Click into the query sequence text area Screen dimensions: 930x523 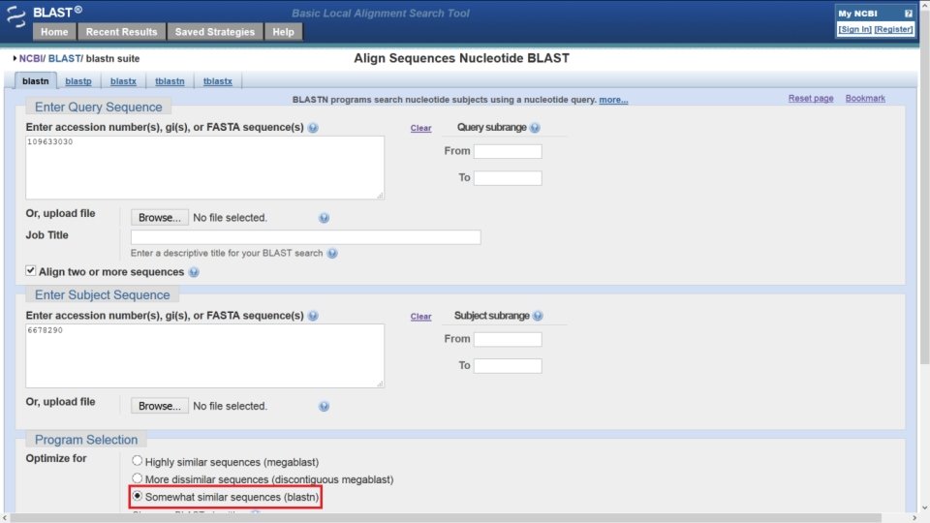pos(204,168)
